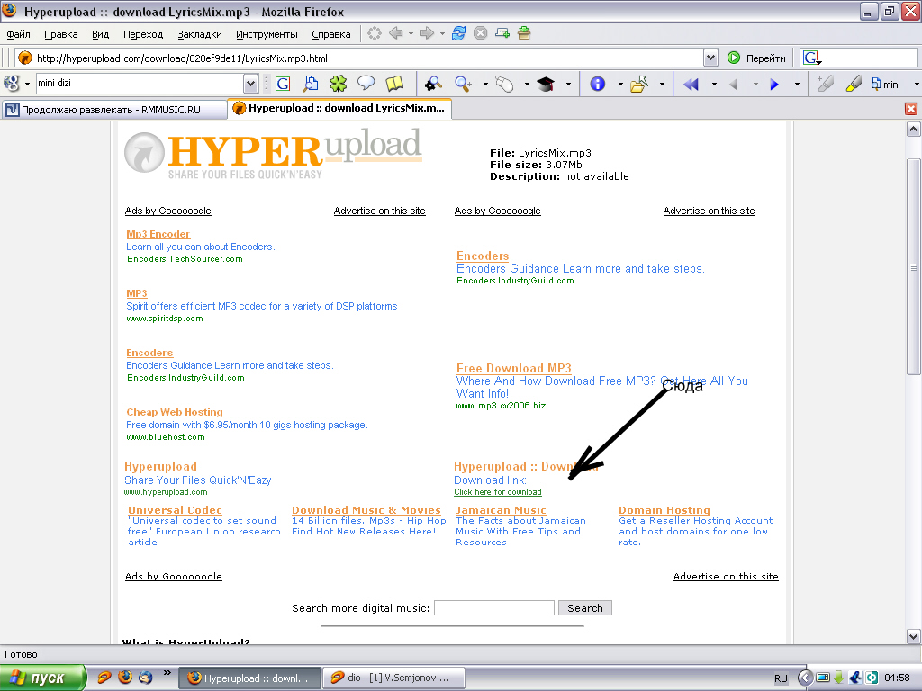922x691 pixels.
Task: Click the search-site page icon on Googlebar
Action: point(311,84)
